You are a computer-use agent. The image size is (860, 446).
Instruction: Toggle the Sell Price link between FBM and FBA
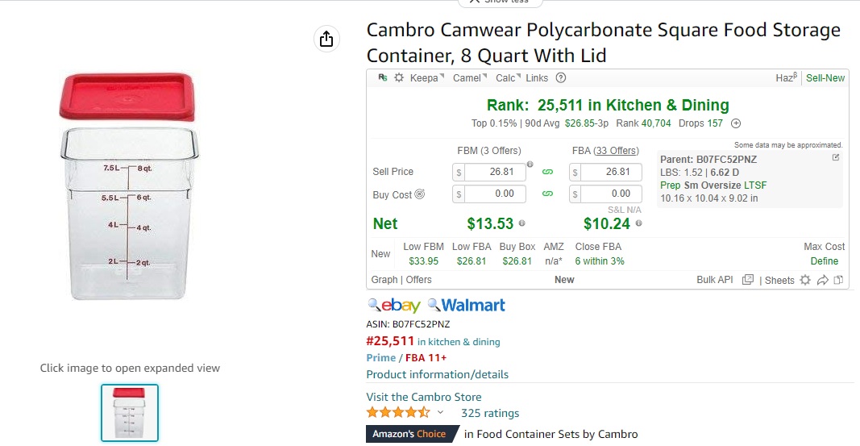click(x=547, y=172)
